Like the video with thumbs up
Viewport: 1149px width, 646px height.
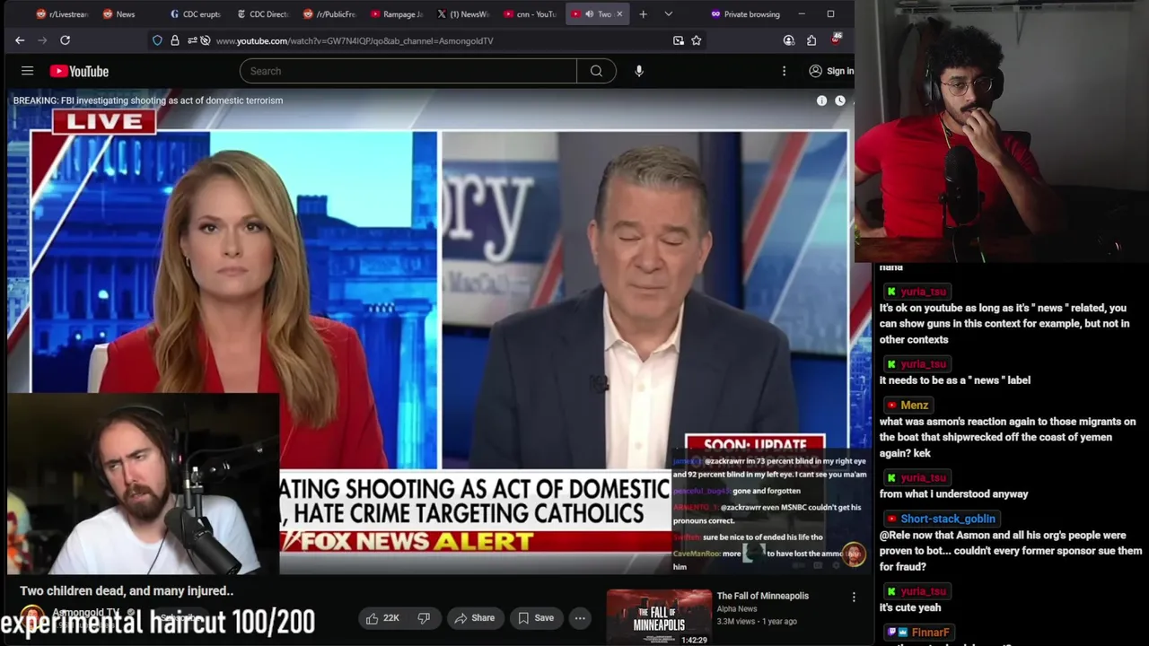point(382,618)
